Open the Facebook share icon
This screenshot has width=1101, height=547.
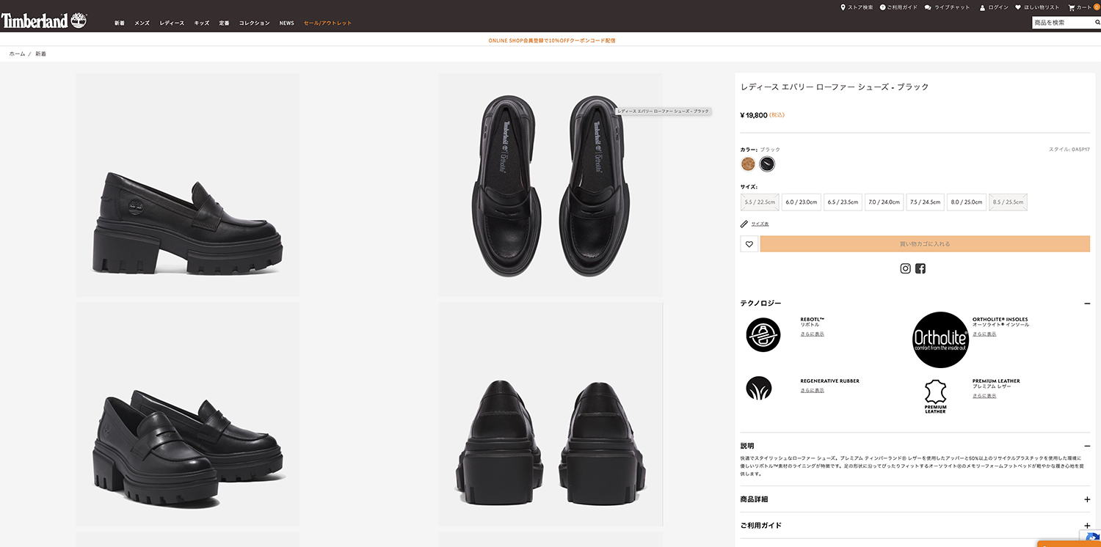(920, 268)
